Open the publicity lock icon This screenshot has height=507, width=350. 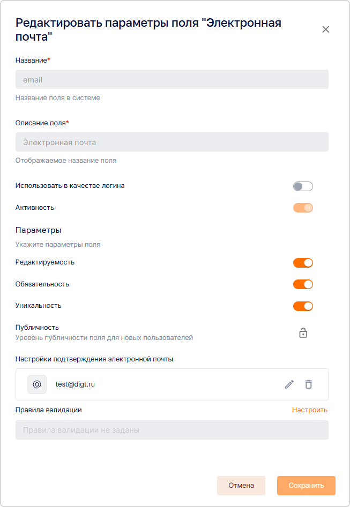pos(303,333)
